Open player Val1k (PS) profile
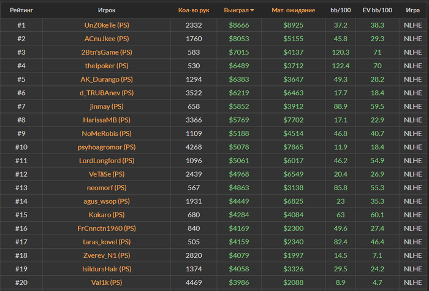 [107, 282]
